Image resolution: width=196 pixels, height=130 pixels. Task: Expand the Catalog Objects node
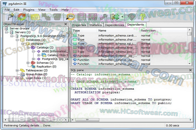tap(39, 55)
